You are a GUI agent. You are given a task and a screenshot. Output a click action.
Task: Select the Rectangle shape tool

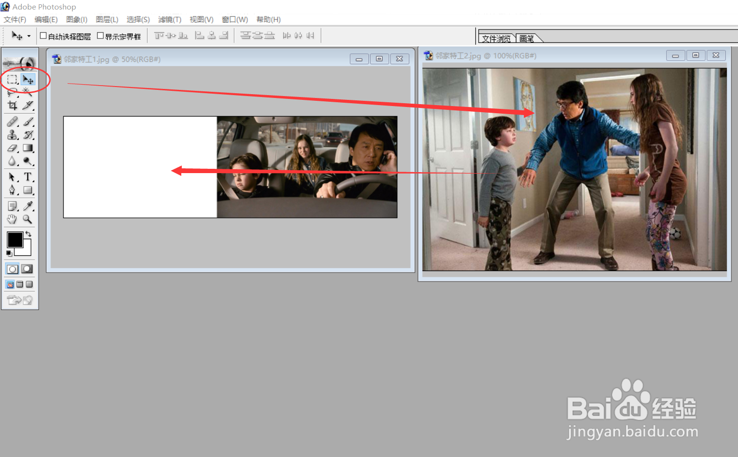[x=28, y=190]
